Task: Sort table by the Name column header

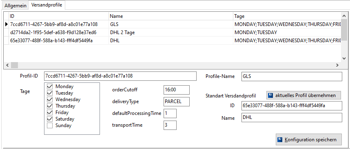Action: [x=171, y=16]
